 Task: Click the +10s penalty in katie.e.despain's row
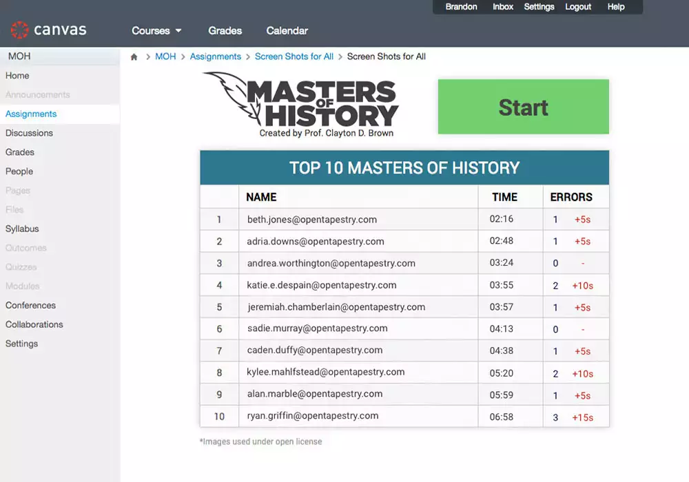point(583,286)
